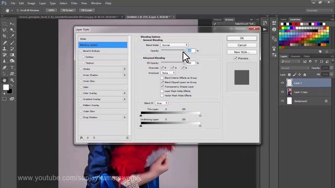Open the layer filter Kind dropdown
Viewport: 335px width, 188px height.
tap(291, 62)
